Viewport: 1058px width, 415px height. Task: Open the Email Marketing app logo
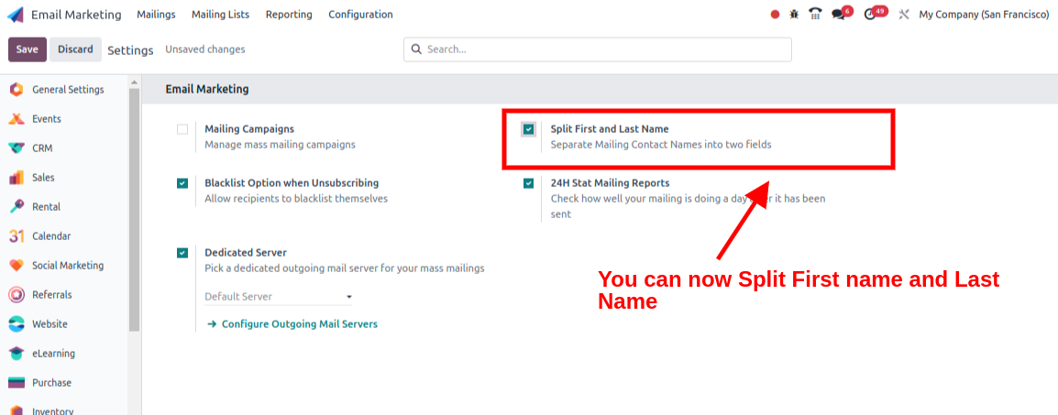15,14
